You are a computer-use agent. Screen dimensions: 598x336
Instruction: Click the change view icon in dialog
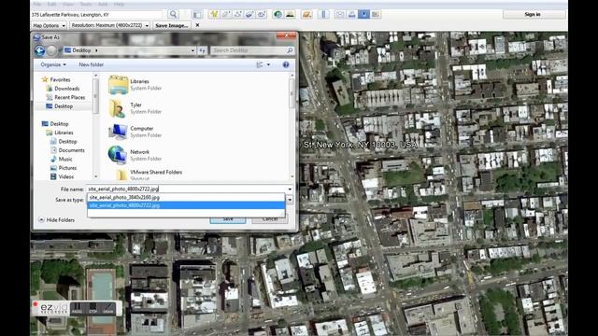click(260, 64)
